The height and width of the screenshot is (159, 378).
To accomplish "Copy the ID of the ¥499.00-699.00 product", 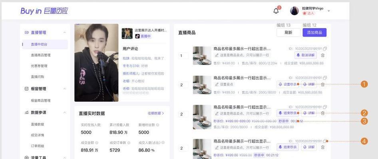I will tap(325, 107).
